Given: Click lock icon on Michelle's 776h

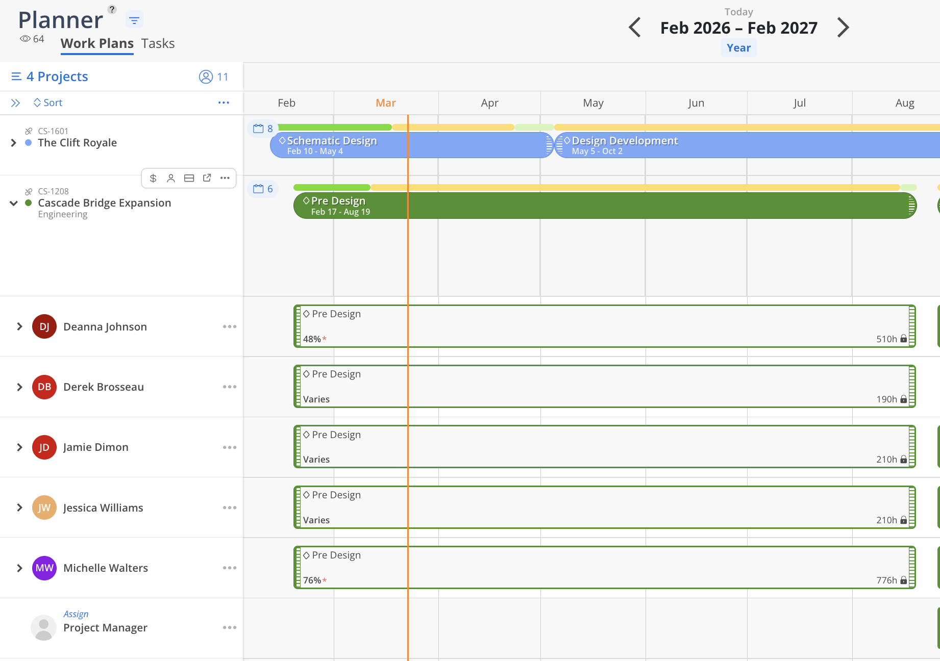Looking at the screenshot, I should [904, 580].
